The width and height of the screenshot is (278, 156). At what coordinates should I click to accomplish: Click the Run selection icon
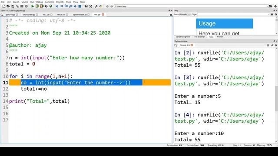[x=46, y=6]
